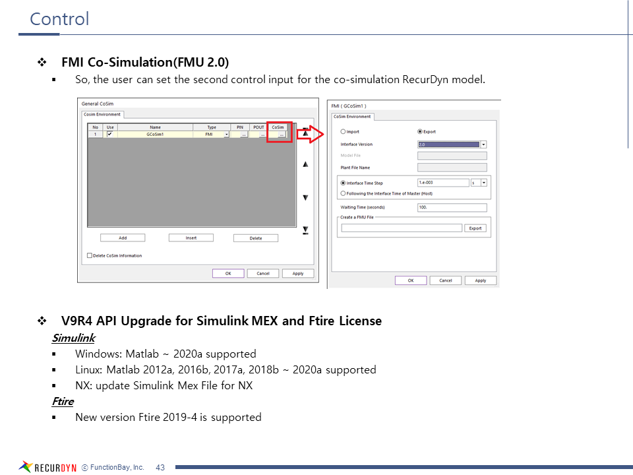Select the Cosim Environment tab in General CoSim
The width and height of the screenshot is (633, 475).
click(x=102, y=114)
